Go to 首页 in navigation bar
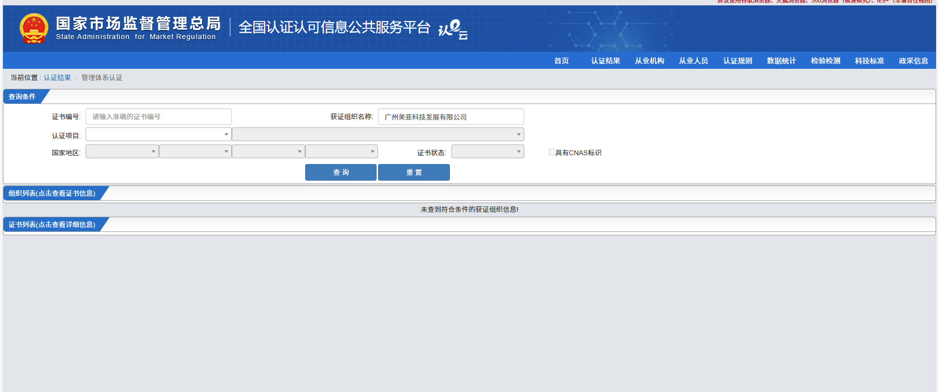Image resolution: width=939 pixels, height=392 pixels. click(x=561, y=61)
